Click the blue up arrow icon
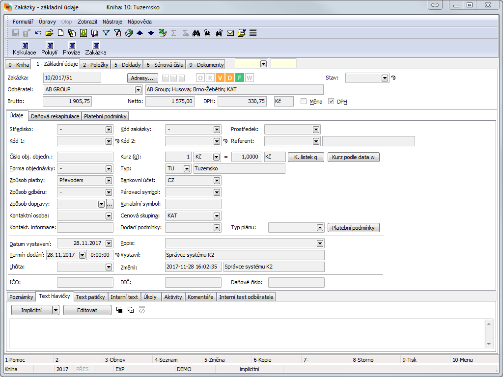503x377 pixels. (140, 33)
